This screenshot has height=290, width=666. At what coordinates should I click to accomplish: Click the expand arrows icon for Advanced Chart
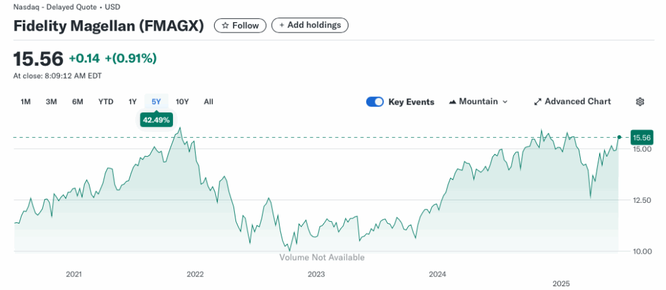pos(538,101)
